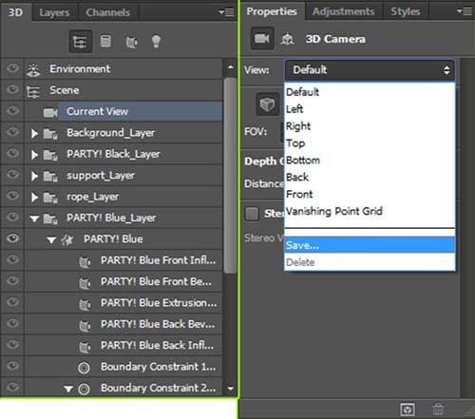
Task: Filter 3D panel by meshes icon
Action: [105, 41]
